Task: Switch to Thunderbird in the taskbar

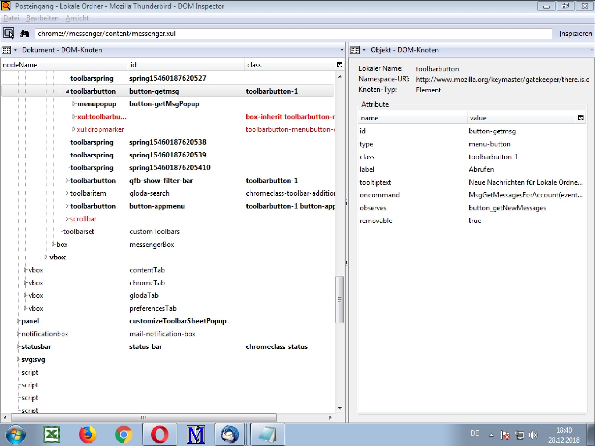Action: tap(230, 434)
